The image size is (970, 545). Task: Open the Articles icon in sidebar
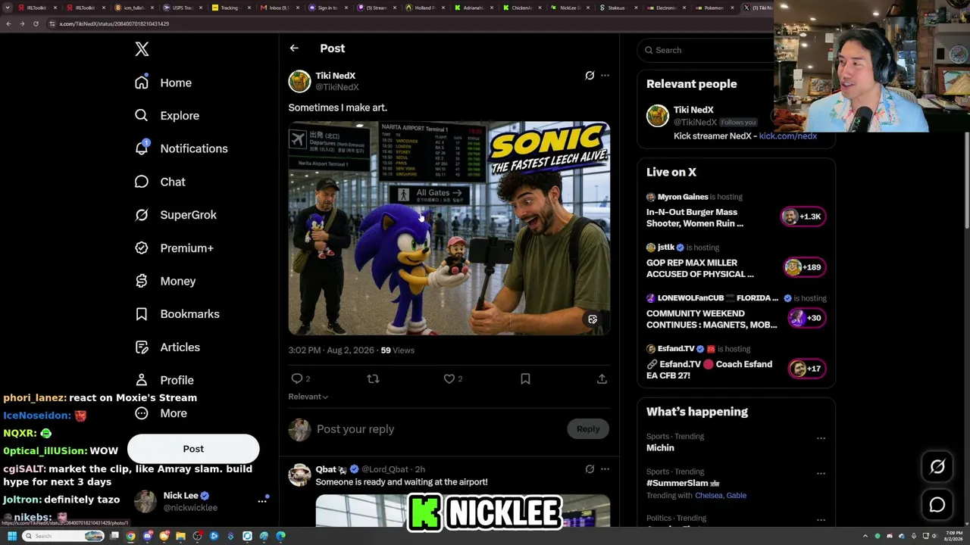(142, 347)
